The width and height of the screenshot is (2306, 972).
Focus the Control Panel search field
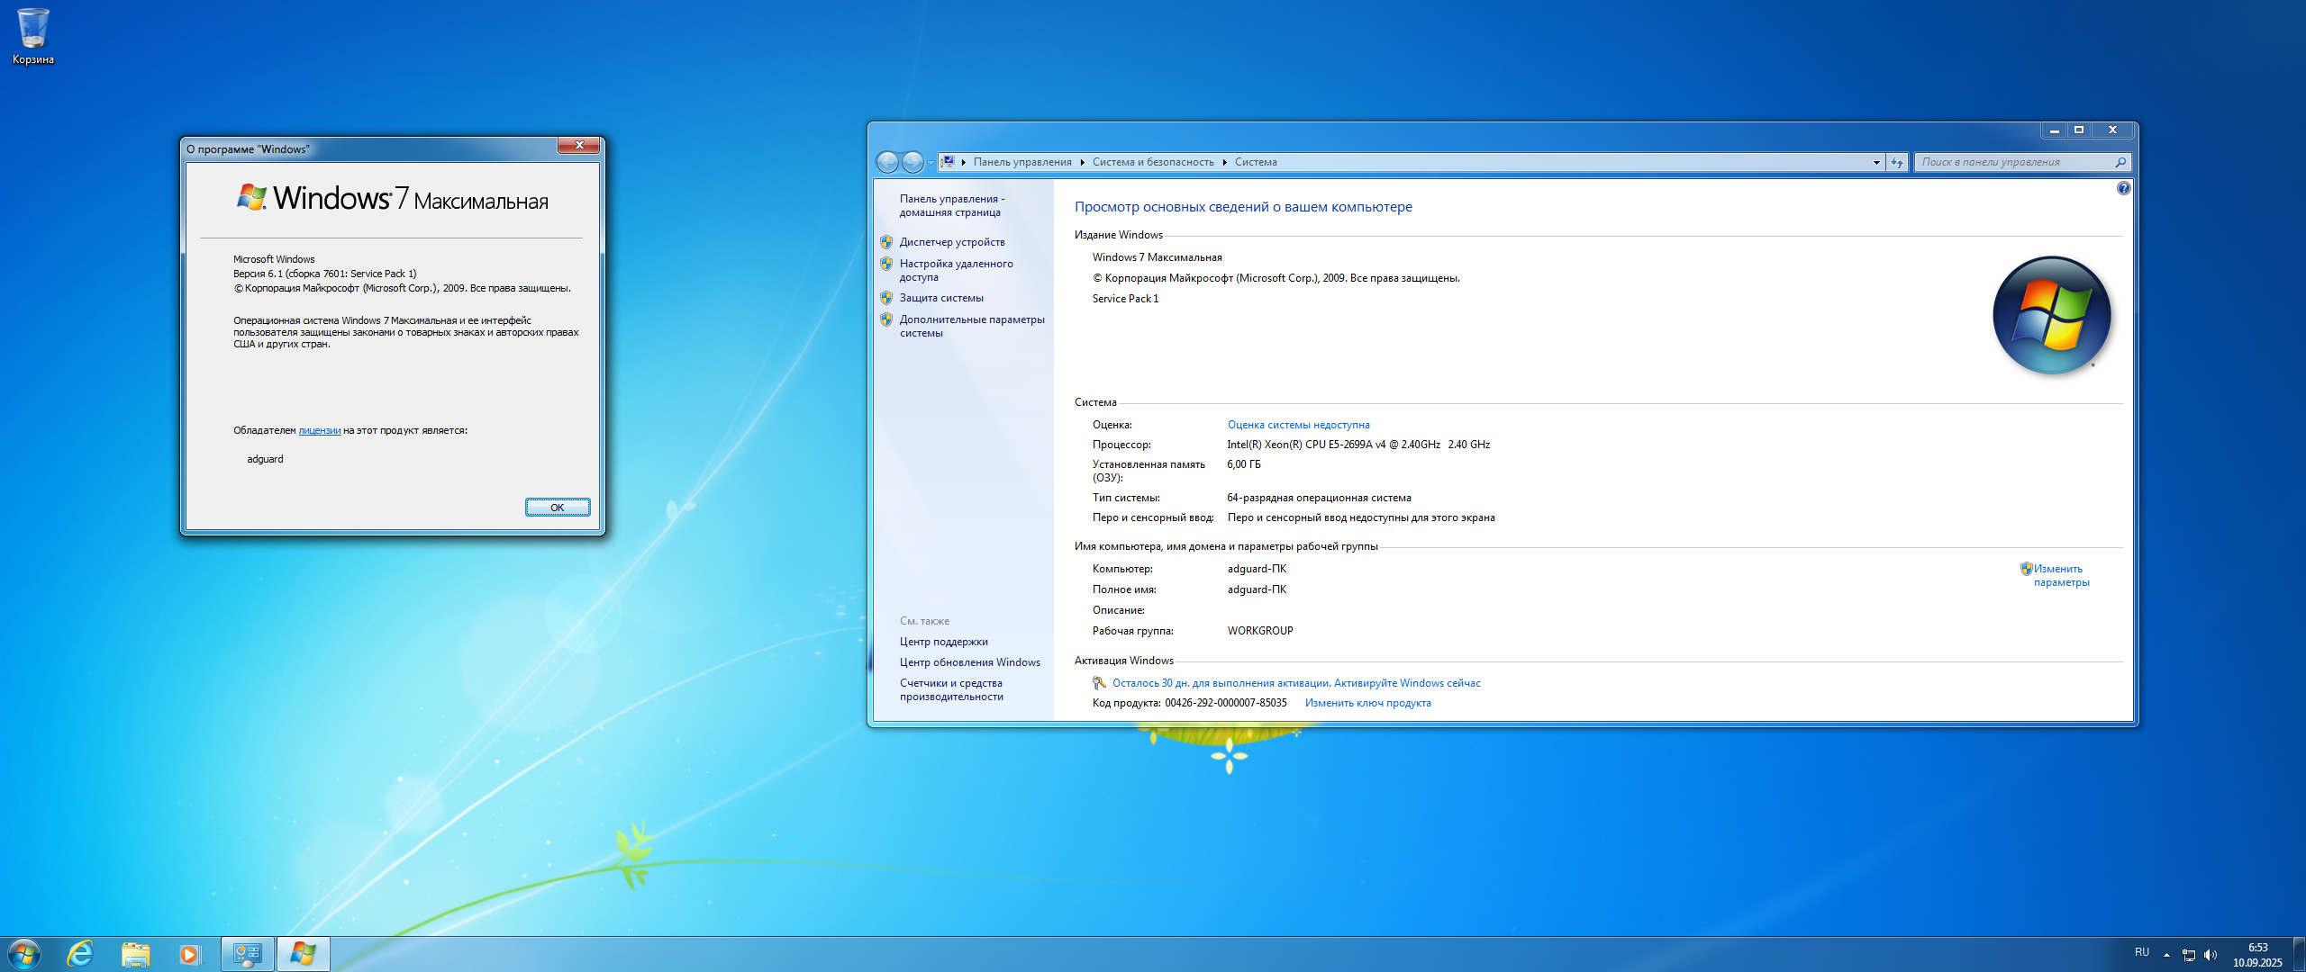pos(2014,162)
